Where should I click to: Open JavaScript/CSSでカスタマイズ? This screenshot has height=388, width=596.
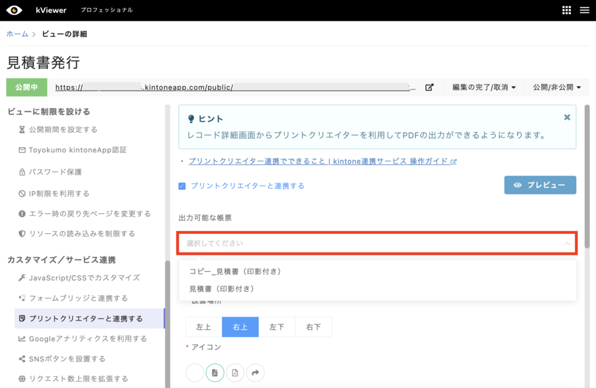tap(79, 278)
